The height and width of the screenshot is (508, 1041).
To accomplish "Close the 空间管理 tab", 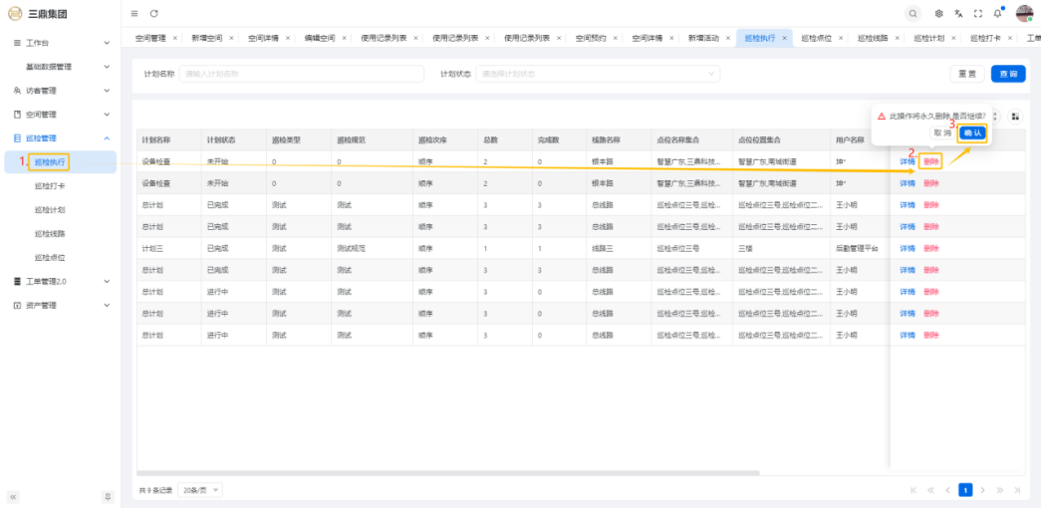I will click(x=175, y=38).
